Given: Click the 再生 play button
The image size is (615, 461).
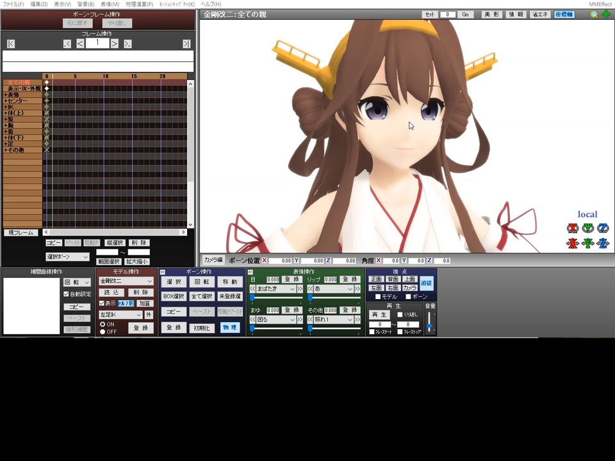Looking at the screenshot, I should point(379,315).
